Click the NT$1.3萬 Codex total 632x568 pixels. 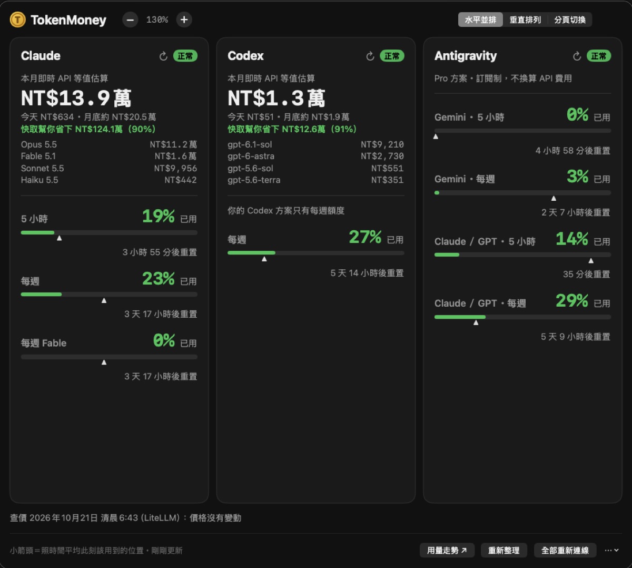pyautogui.click(x=276, y=99)
